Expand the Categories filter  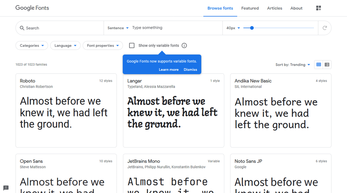[32, 46]
